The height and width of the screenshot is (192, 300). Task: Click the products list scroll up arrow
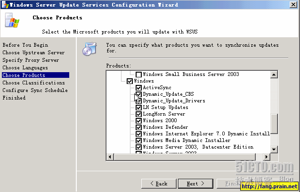pos(274,75)
